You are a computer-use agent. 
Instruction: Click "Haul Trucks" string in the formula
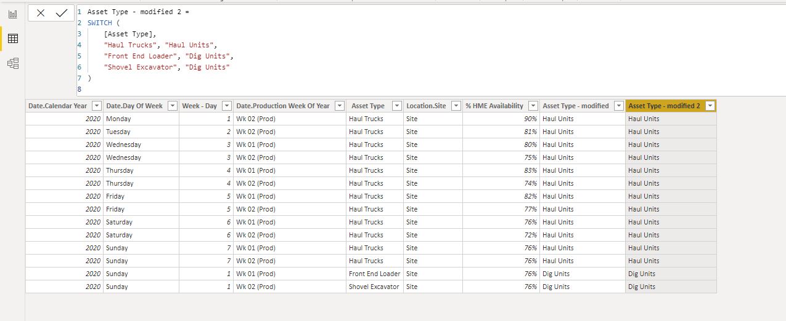coord(131,45)
